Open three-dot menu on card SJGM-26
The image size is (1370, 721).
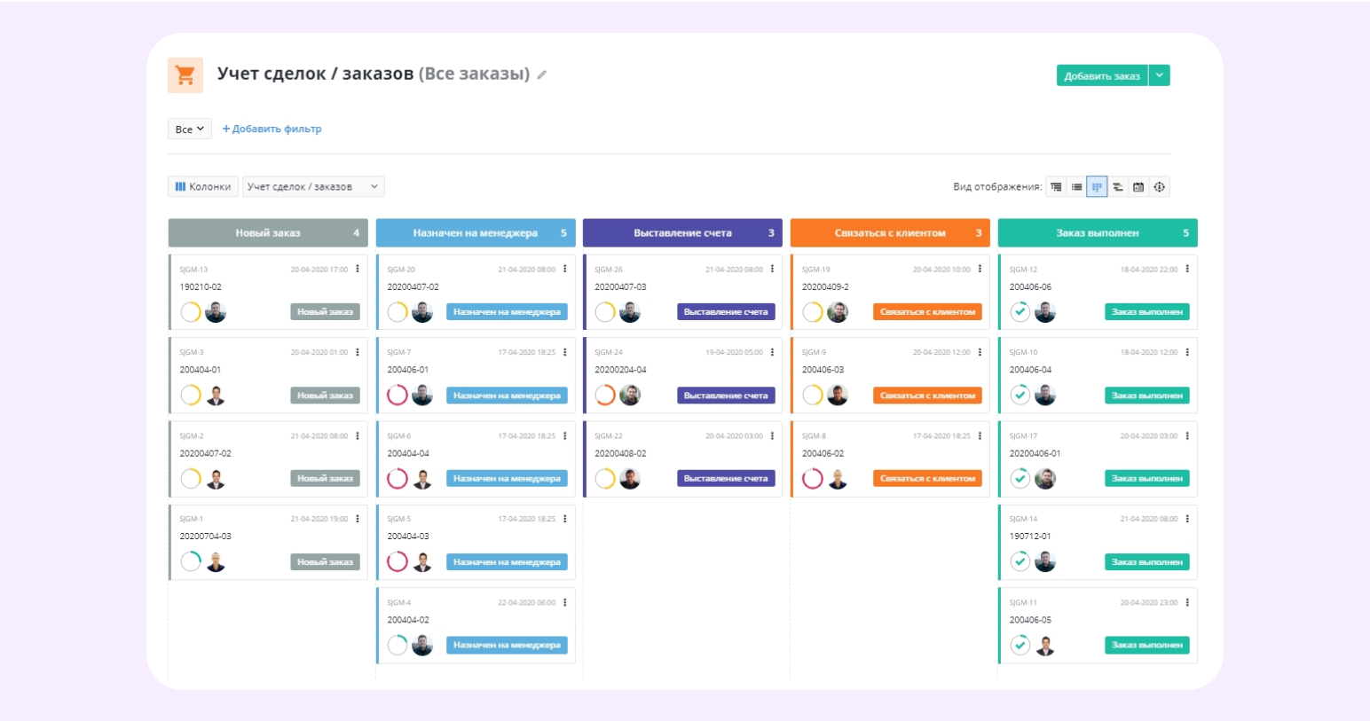click(x=772, y=269)
